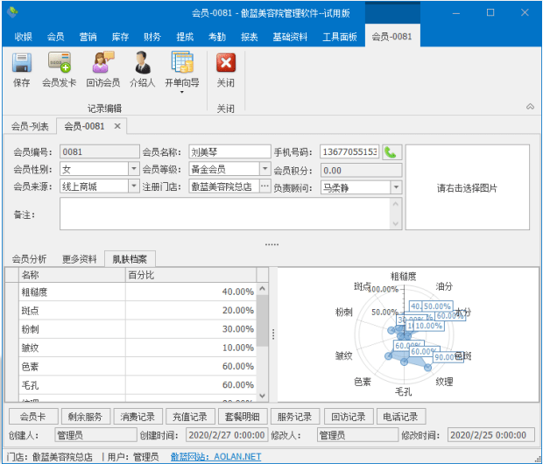Switch to the 会员分析 tab
The image size is (543, 464).
(29, 259)
